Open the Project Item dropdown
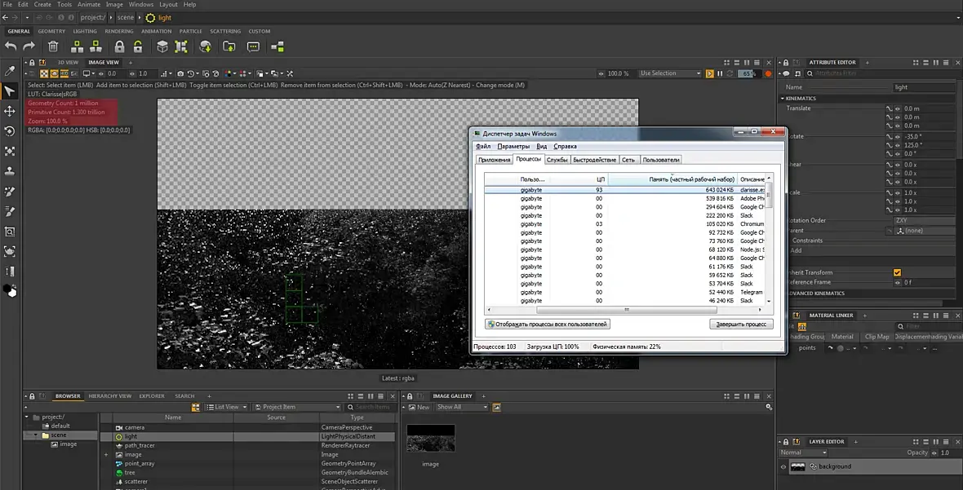Viewport: 963px width, 490px height. point(297,407)
